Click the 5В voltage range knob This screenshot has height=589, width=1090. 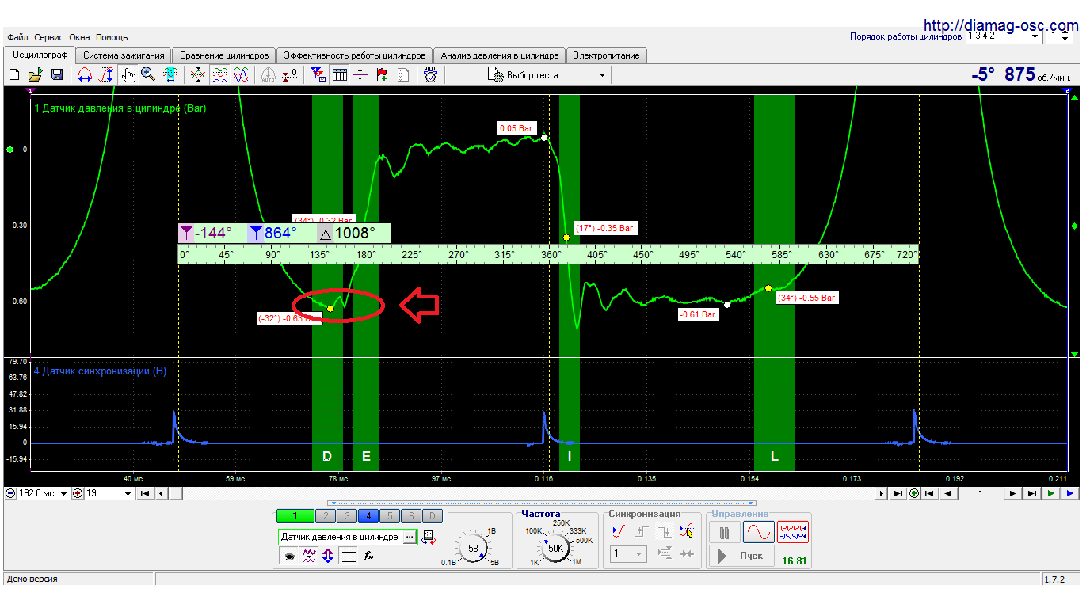coord(473,548)
